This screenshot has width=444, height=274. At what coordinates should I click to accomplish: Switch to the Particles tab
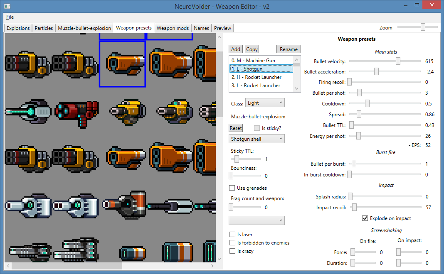tap(44, 28)
